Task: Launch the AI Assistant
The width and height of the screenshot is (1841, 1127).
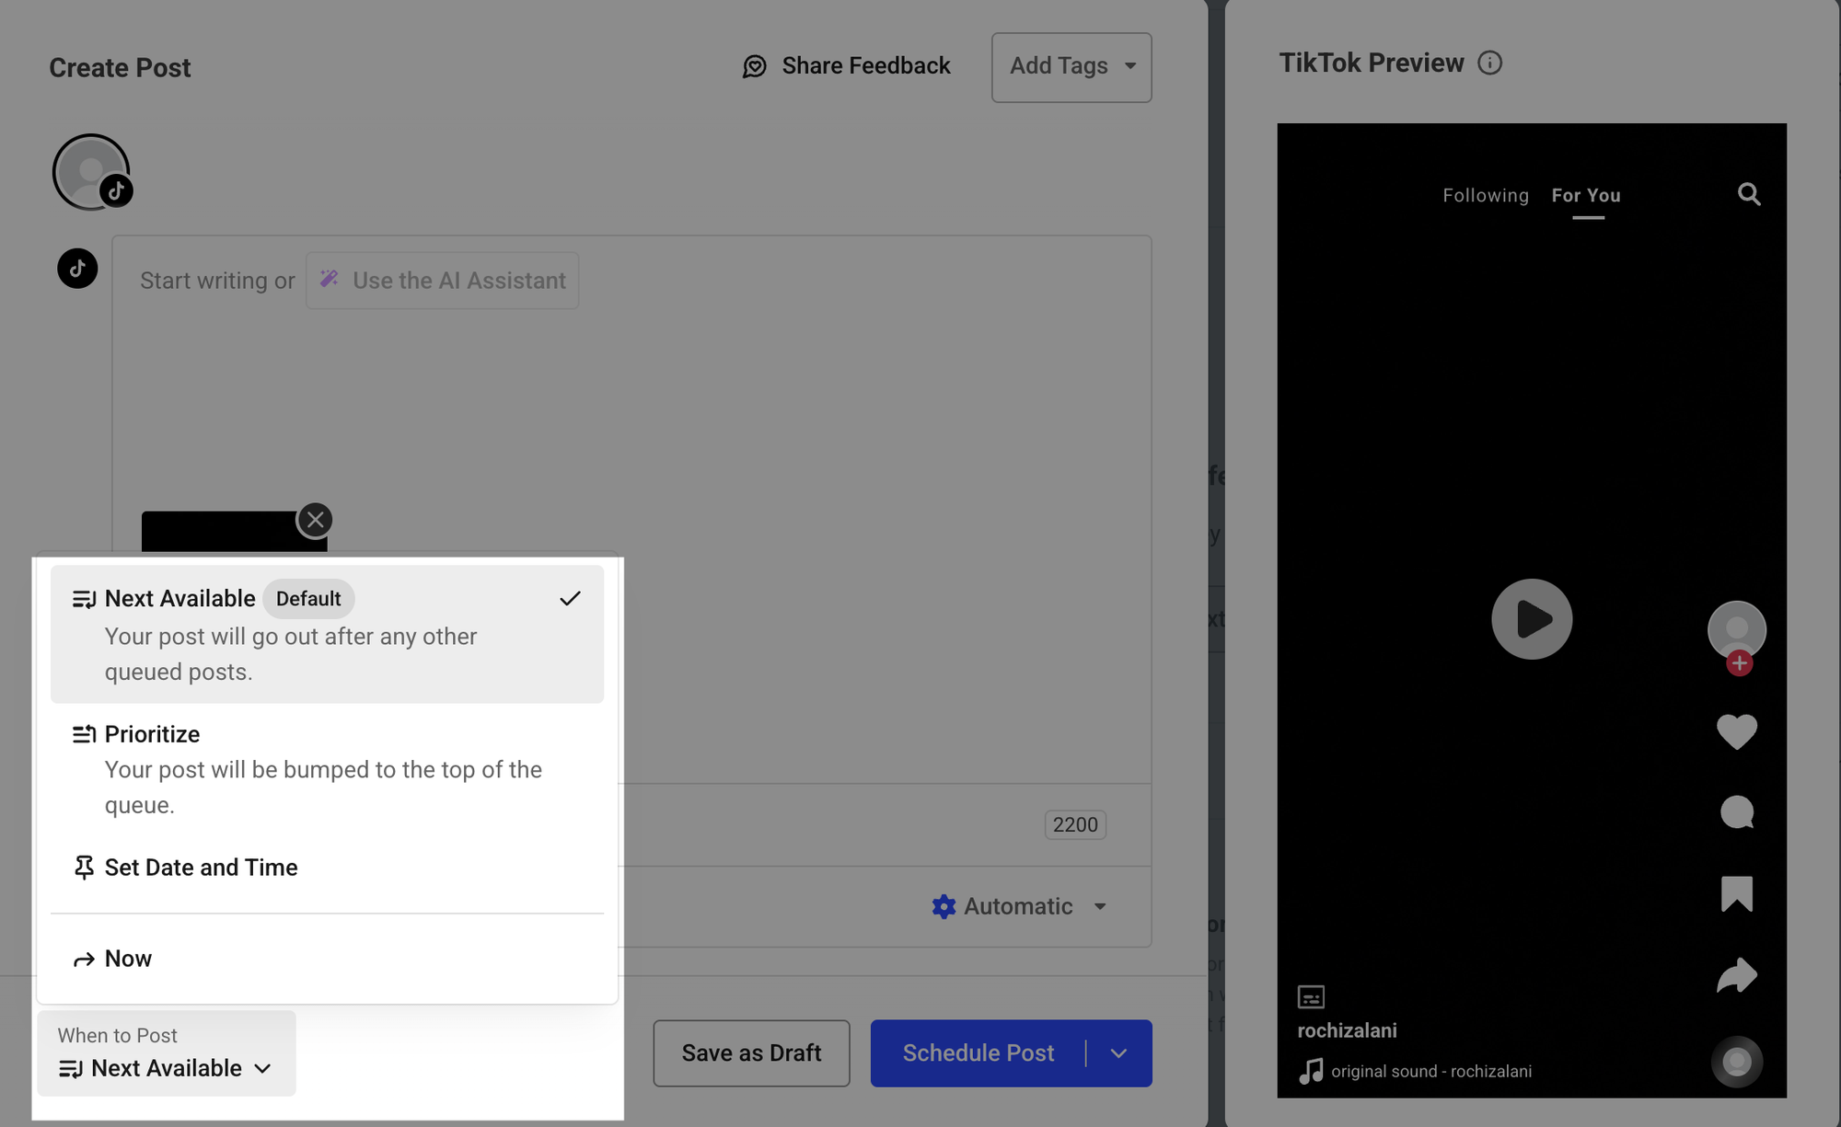Action: pos(442,280)
